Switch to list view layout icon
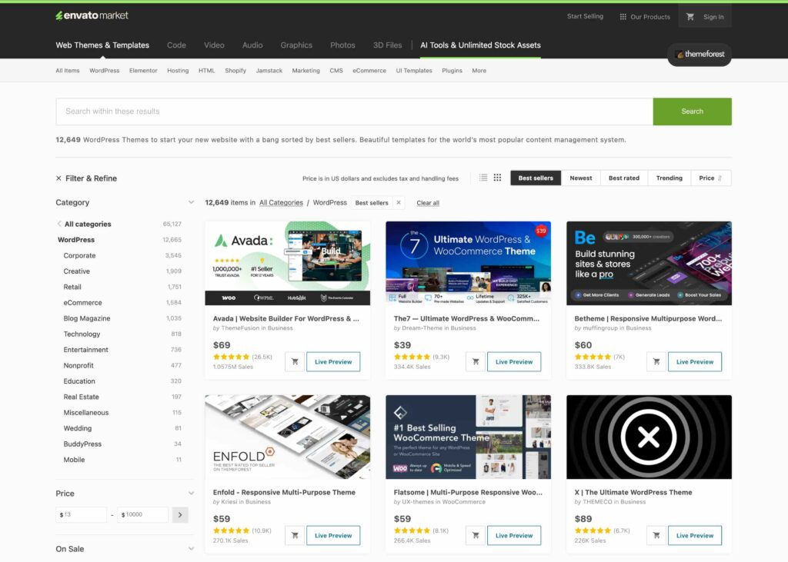 [x=483, y=178]
